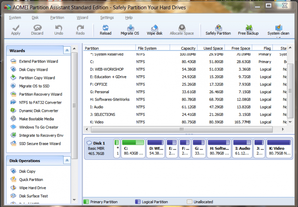Open the Partition menu
Viewport: 298px width, 207px height.
(57, 17)
